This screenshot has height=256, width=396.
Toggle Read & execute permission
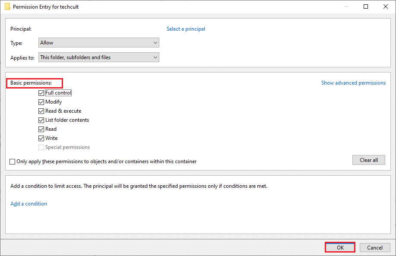tap(41, 111)
